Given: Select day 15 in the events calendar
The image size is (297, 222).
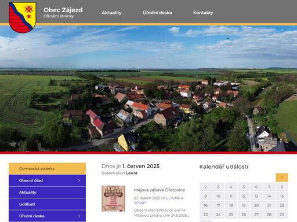Looking at the screenshot, I should point(282,196).
